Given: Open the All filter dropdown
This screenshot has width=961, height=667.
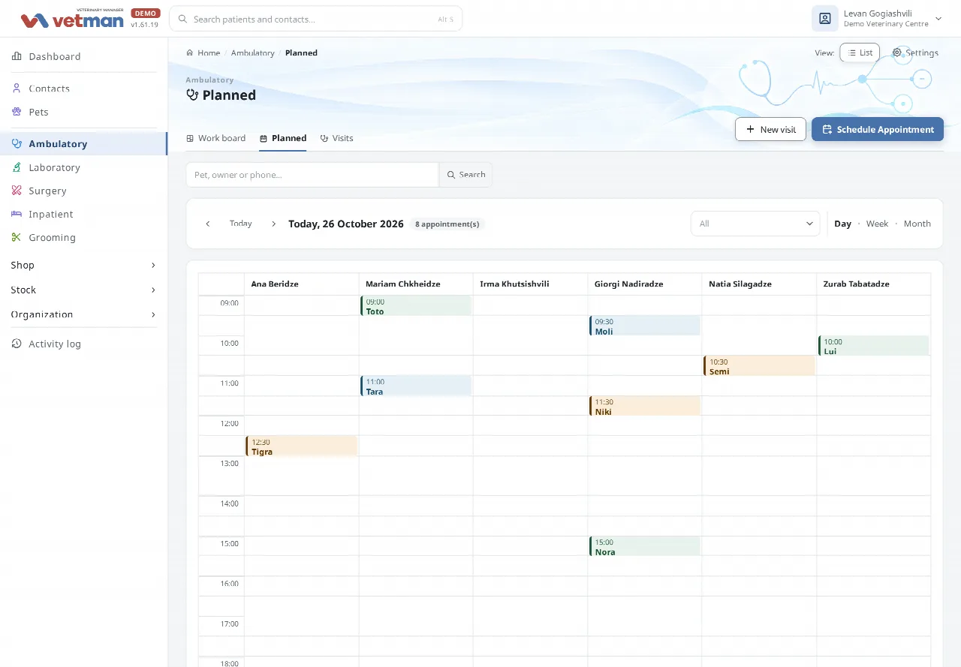Looking at the screenshot, I should pos(755,224).
